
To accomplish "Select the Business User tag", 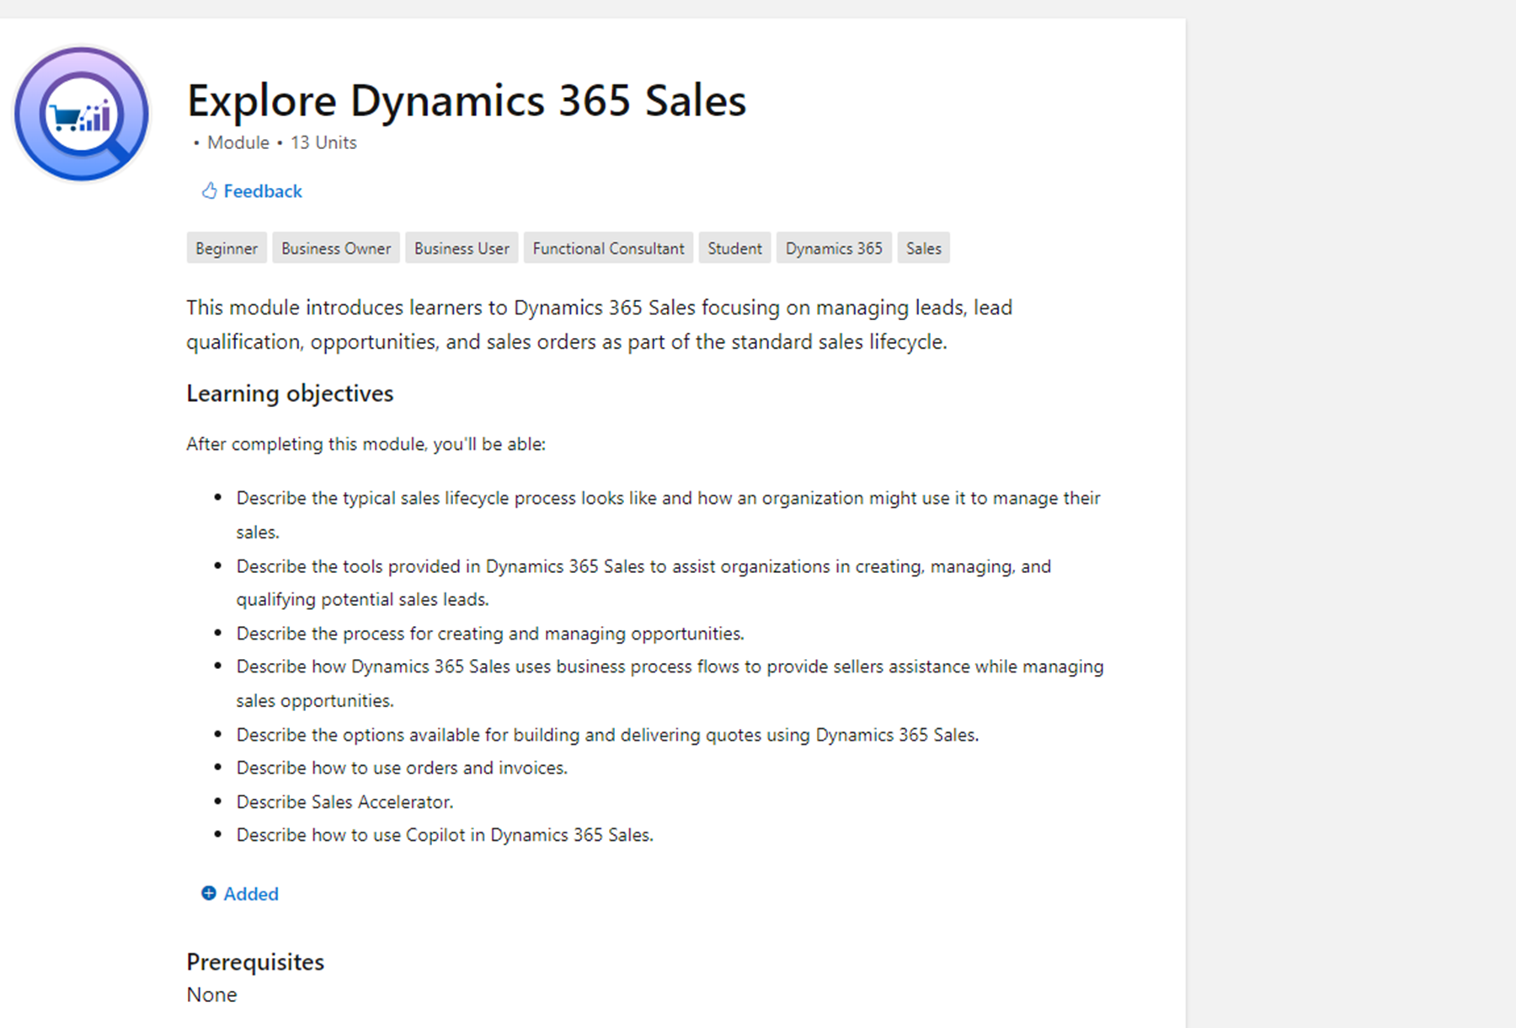I will 462,249.
